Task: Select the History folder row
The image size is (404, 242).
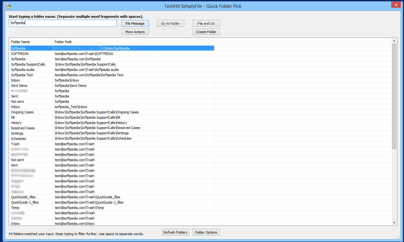Action: point(112,123)
